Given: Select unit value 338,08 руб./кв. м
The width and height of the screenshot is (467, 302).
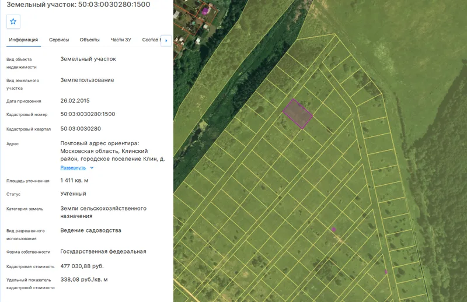Looking at the screenshot, I should pyautogui.click(x=84, y=279).
